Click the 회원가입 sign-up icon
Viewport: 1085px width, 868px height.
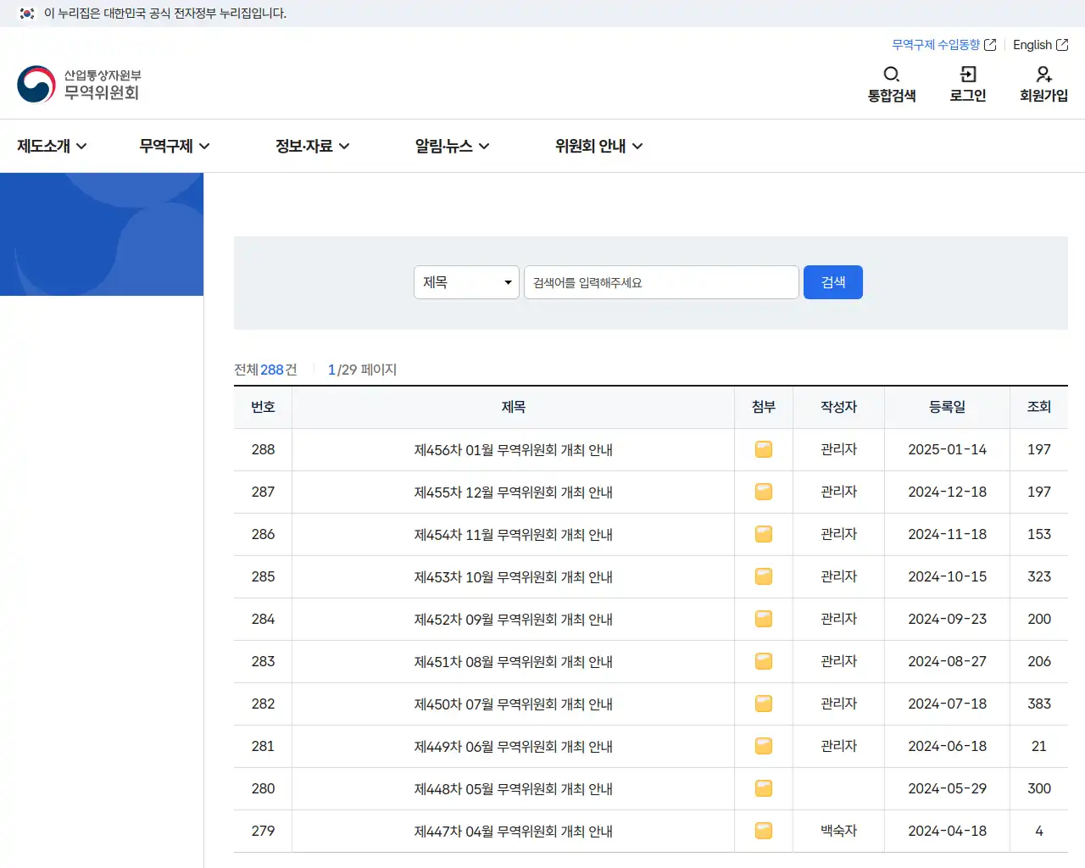coord(1043,84)
